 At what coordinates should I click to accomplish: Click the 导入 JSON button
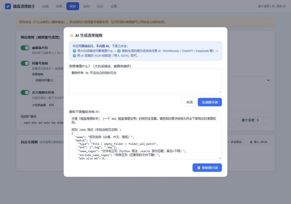tap(259, 142)
